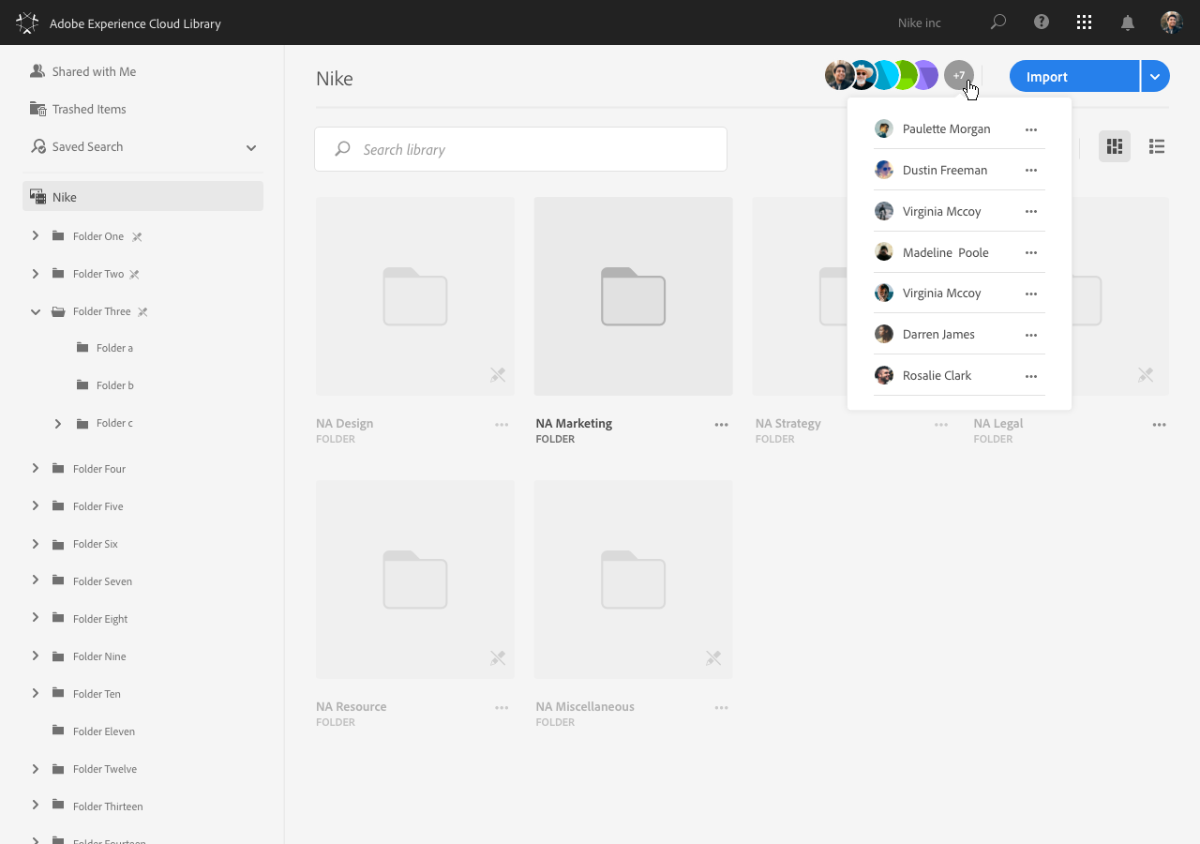Click the +7 collaborators badge

[x=959, y=75]
